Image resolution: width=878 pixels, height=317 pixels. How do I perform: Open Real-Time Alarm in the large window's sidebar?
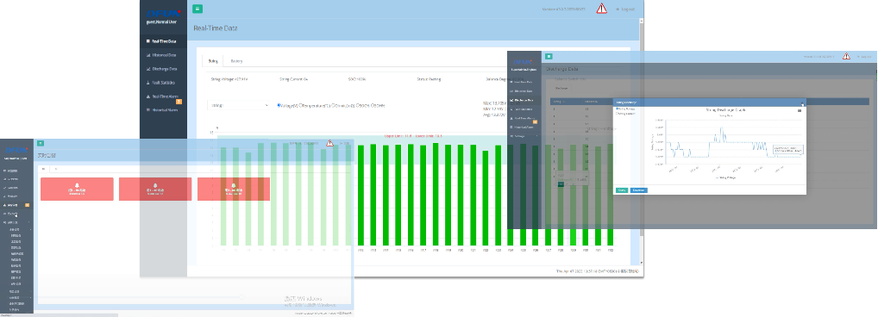[161, 96]
